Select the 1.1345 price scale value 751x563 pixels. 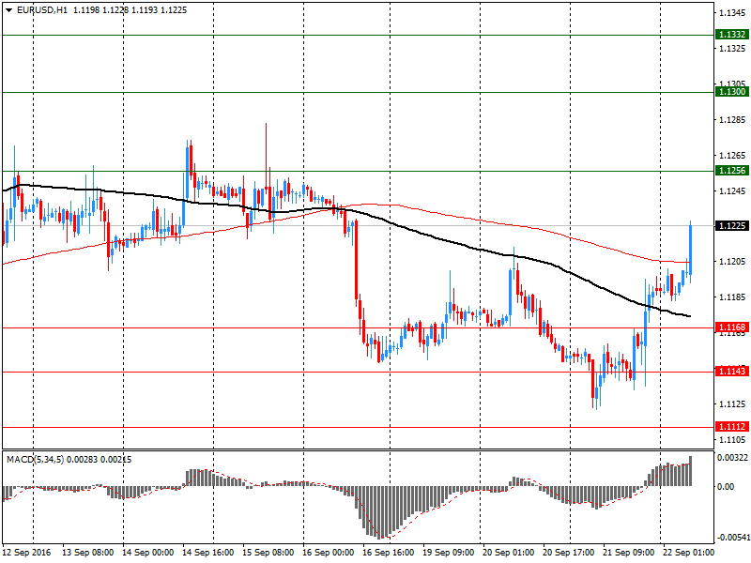(732, 13)
